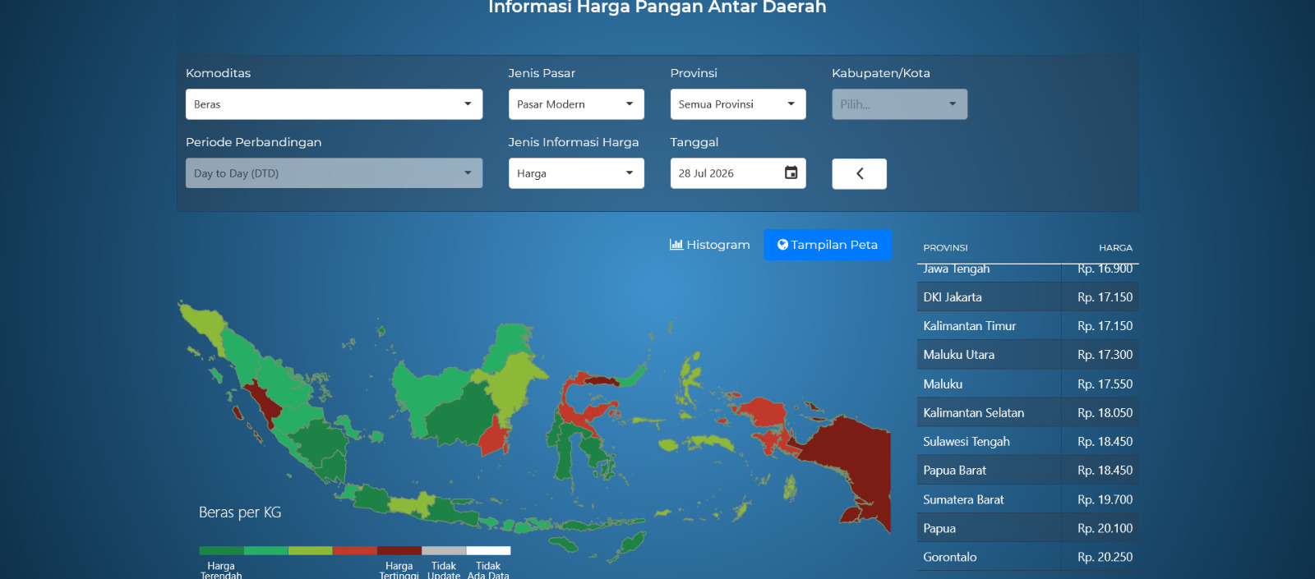Click the dark red Sumatera Barat map region
This screenshot has height=579, width=1315.
263,404
